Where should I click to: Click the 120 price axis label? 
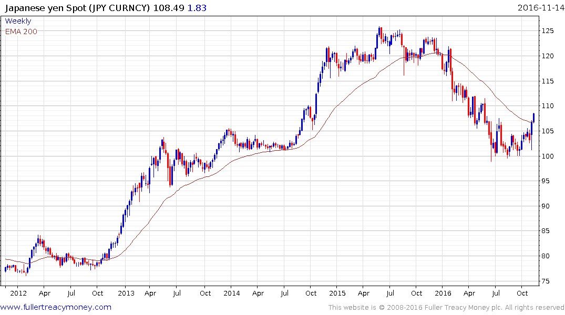click(x=548, y=56)
